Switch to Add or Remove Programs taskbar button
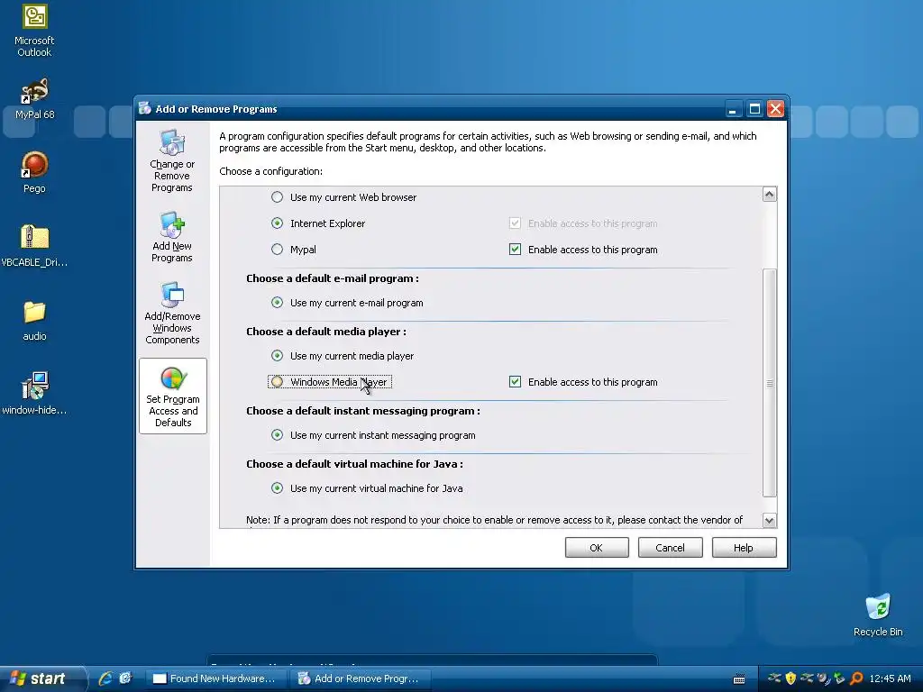 pos(361,678)
